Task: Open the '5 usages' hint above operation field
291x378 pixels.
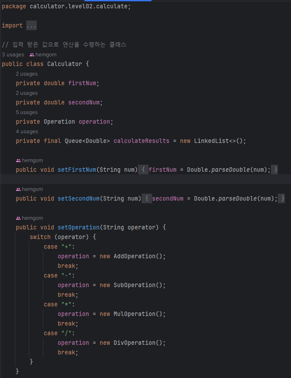Action: click(x=27, y=112)
